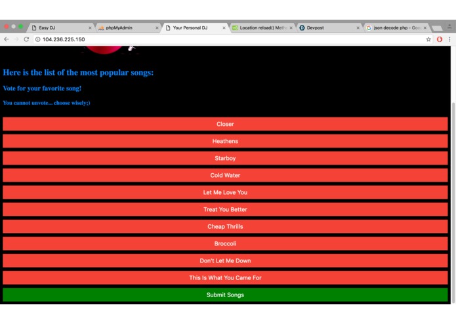Switch to the phpMyAdmin tab

pos(128,28)
